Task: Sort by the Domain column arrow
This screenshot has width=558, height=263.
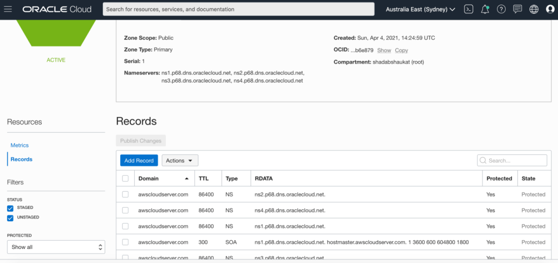Action: [x=187, y=179]
